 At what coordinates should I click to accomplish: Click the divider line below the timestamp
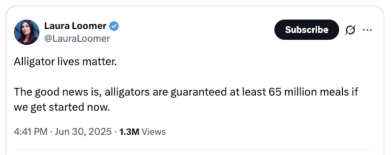(194, 149)
